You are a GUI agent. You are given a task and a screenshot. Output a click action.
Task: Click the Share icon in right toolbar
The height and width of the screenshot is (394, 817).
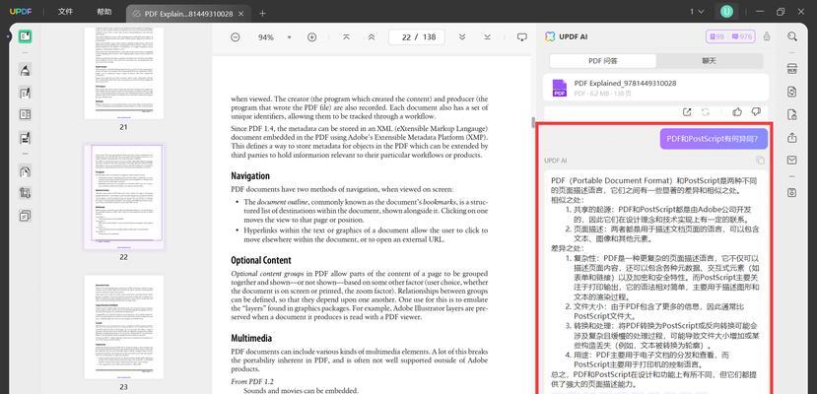[x=792, y=137]
